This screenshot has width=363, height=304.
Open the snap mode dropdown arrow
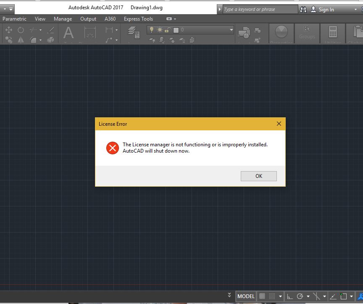pos(280,296)
